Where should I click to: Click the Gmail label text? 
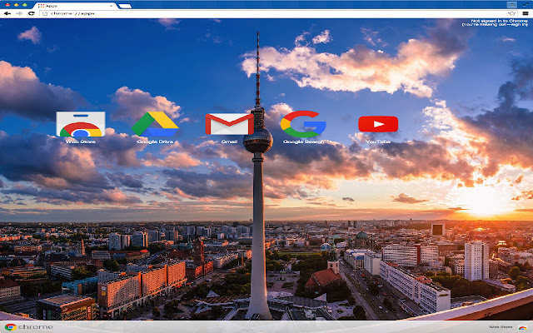tap(230, 142)
